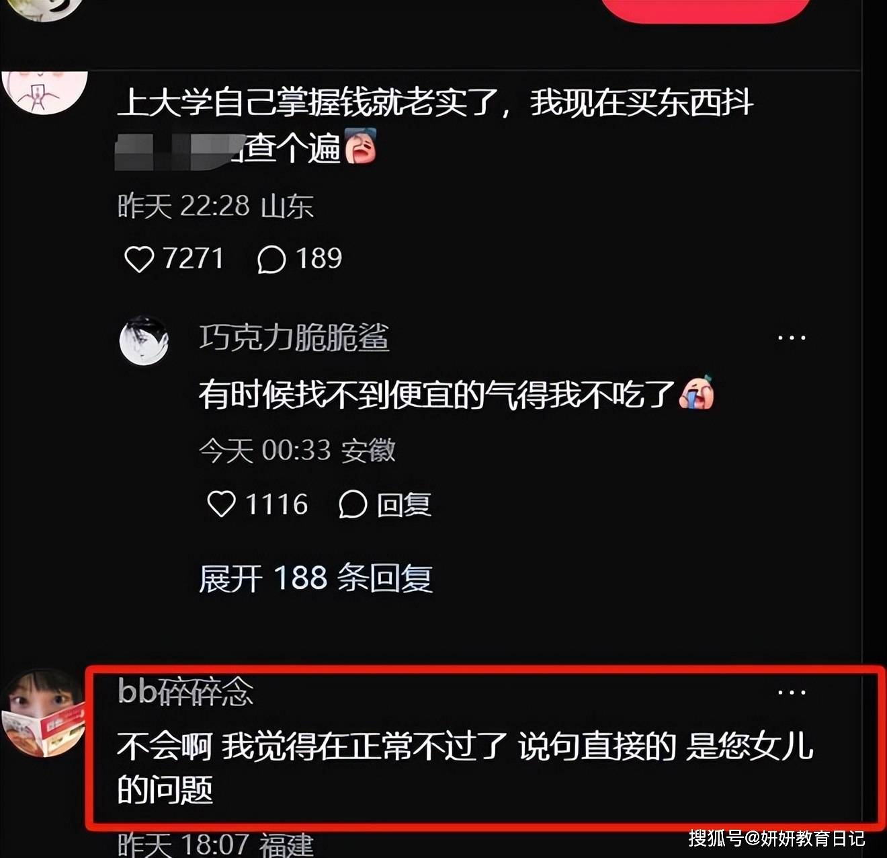The image size is (887, 858).
Task: Select the comment starting with 上大学自己掌握钱
Action: pyautogui.click(x=435, y=126)
